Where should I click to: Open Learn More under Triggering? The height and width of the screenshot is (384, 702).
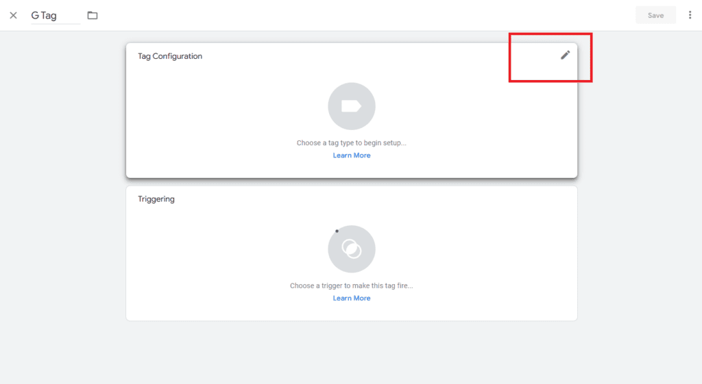coord(351,298)
